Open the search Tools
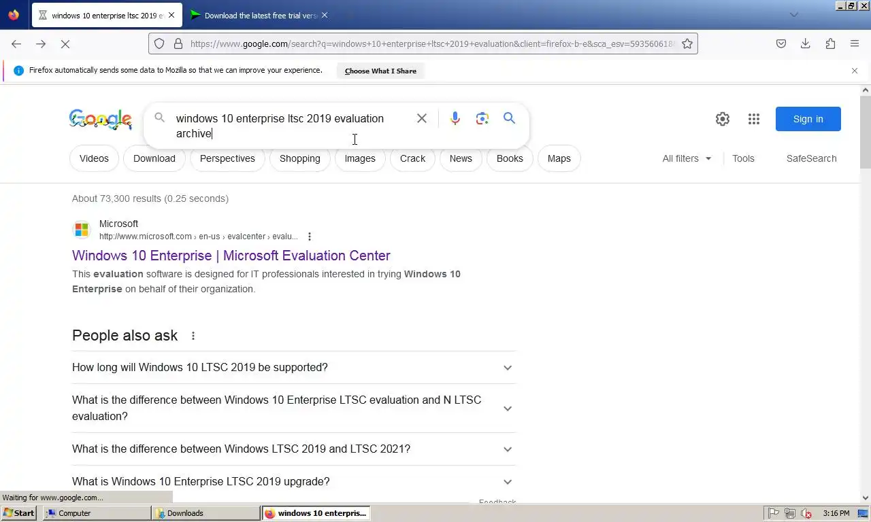 click(x=743, y=158)
